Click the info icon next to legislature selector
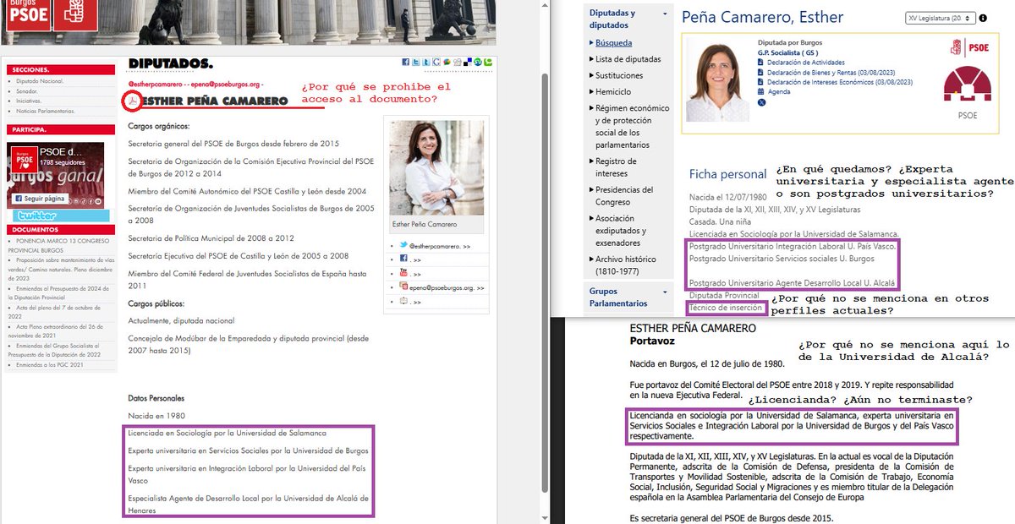This screenshot has height=524, width=1015. click(981, 17)
